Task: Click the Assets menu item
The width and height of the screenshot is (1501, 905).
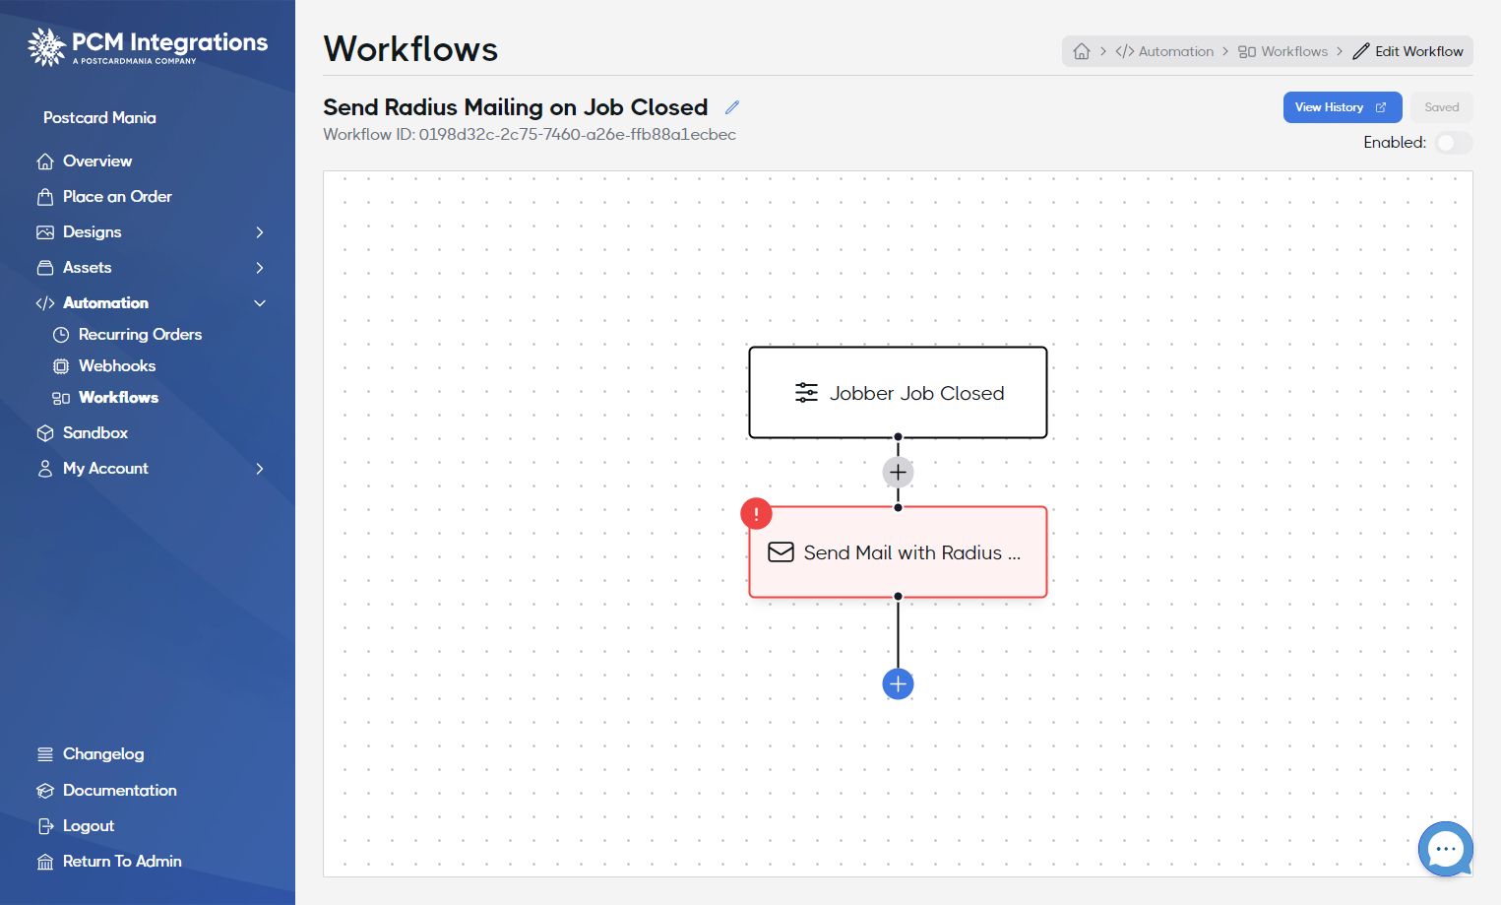Action: pyautogui.click(x=88, y=268)
